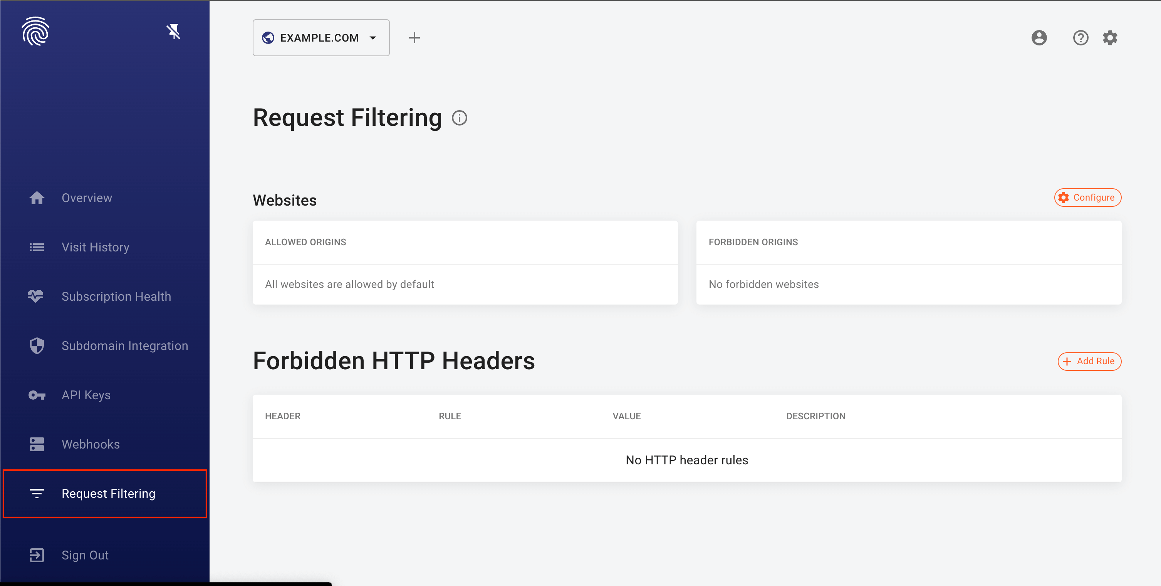Screen dimensions: 1161x586
Task: Select Request Filtering in the sidebar
Action: coord(108,493)
